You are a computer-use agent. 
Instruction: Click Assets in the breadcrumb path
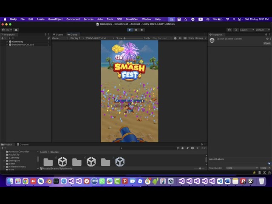tap(43, 152)
